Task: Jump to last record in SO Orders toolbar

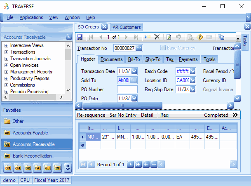Action: pos(136,37)
